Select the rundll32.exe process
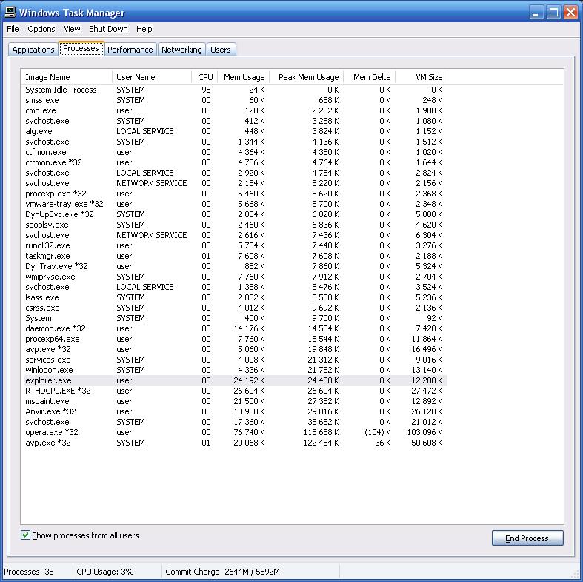 coord(234,245)
